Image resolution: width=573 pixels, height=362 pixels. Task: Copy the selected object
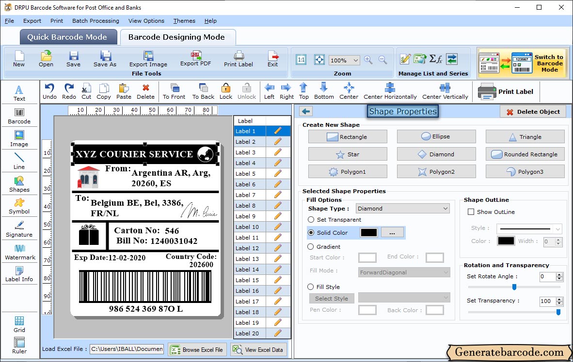(x=104, y=91)
